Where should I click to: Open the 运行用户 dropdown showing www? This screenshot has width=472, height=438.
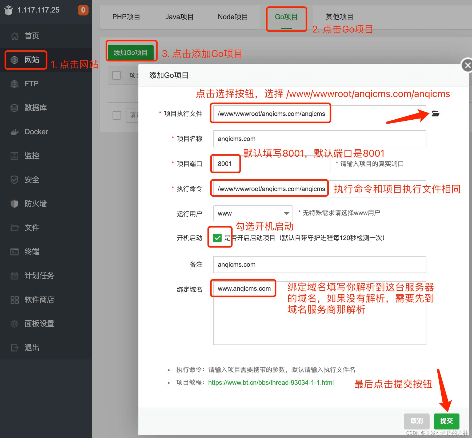[x=253, y=213]
